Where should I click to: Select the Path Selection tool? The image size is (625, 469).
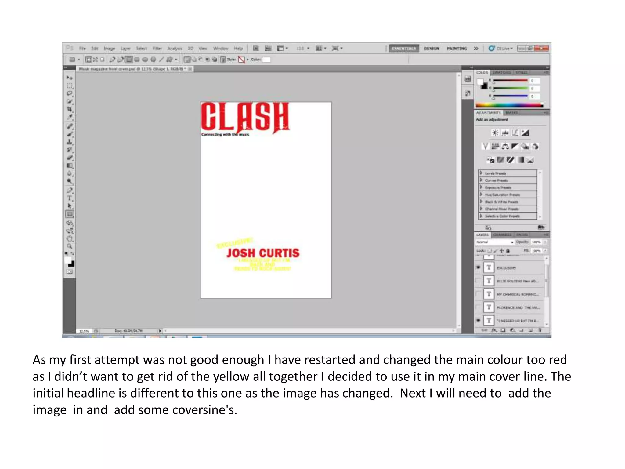(x=70, y=206)
